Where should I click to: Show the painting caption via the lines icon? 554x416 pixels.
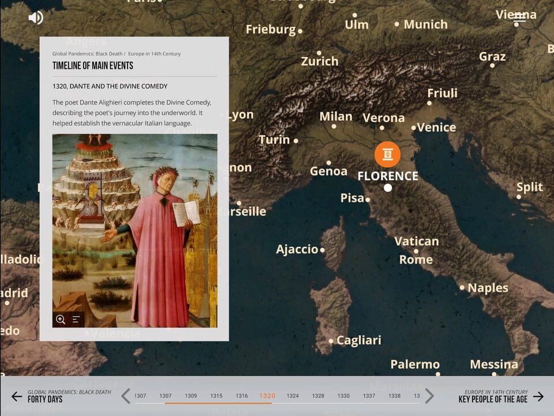75,318
